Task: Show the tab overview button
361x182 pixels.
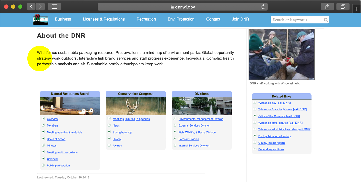Action: [343, 7]
